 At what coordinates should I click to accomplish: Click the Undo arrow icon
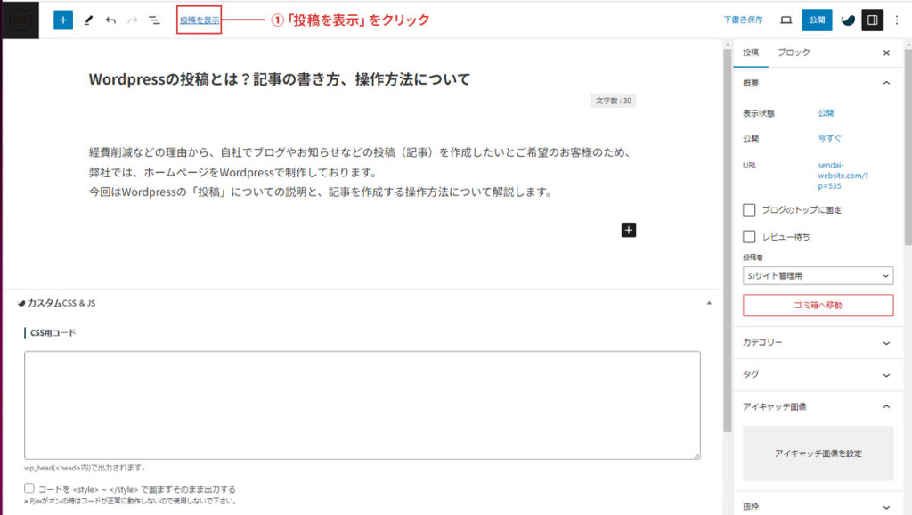(110, 20)
